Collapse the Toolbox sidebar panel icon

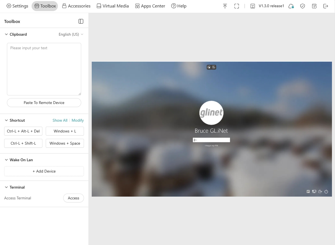[x=81, y=21]
